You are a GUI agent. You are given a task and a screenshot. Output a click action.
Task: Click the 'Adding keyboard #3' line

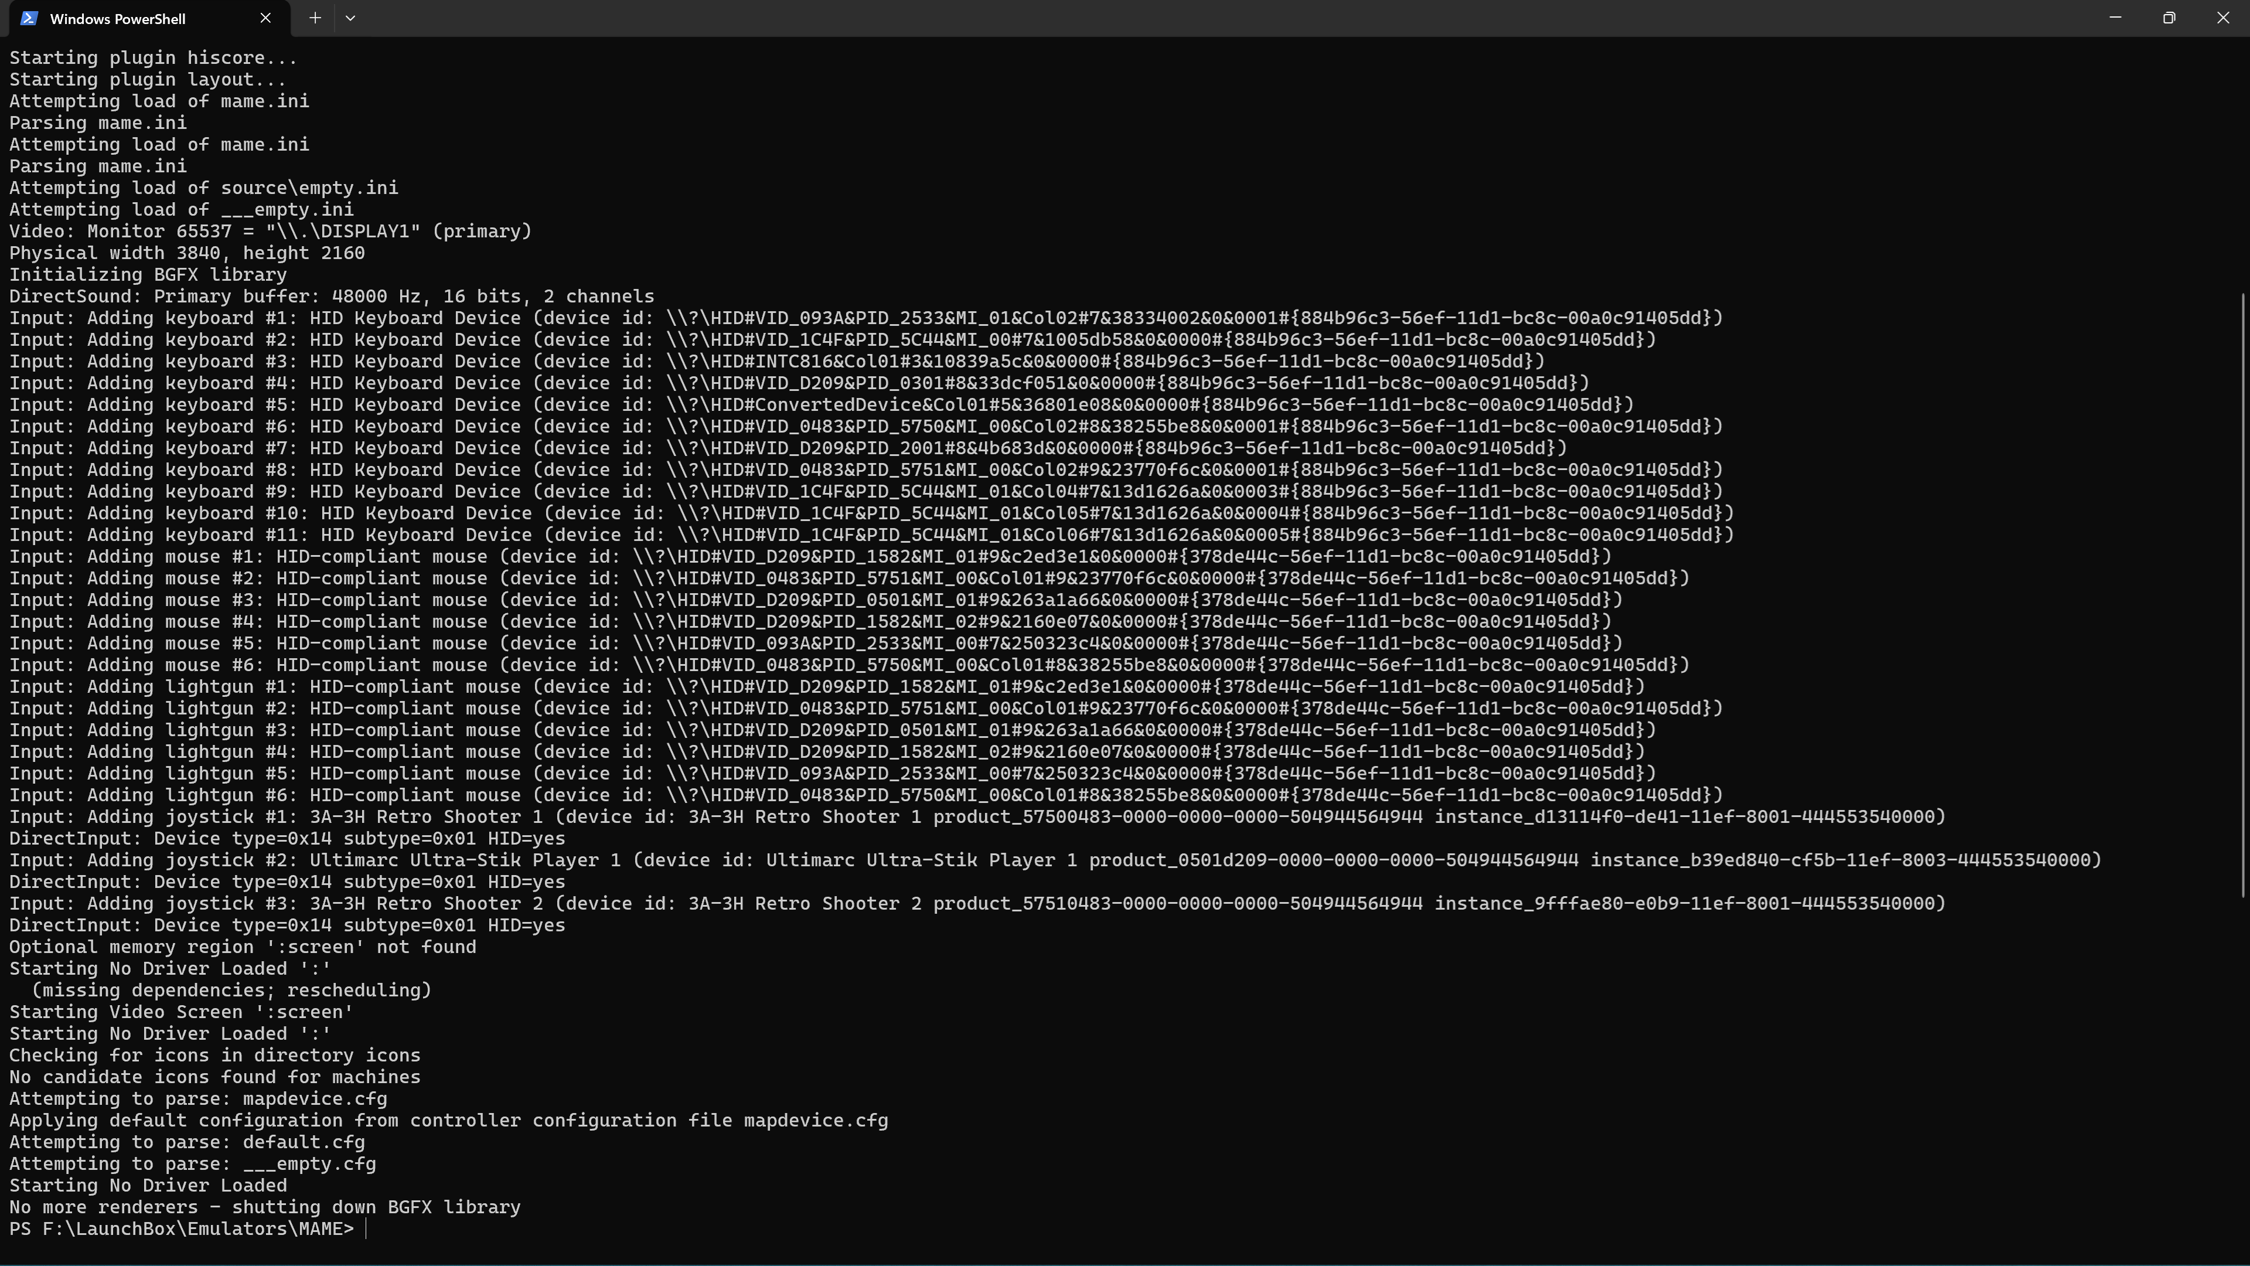click(x=778, y=362)
